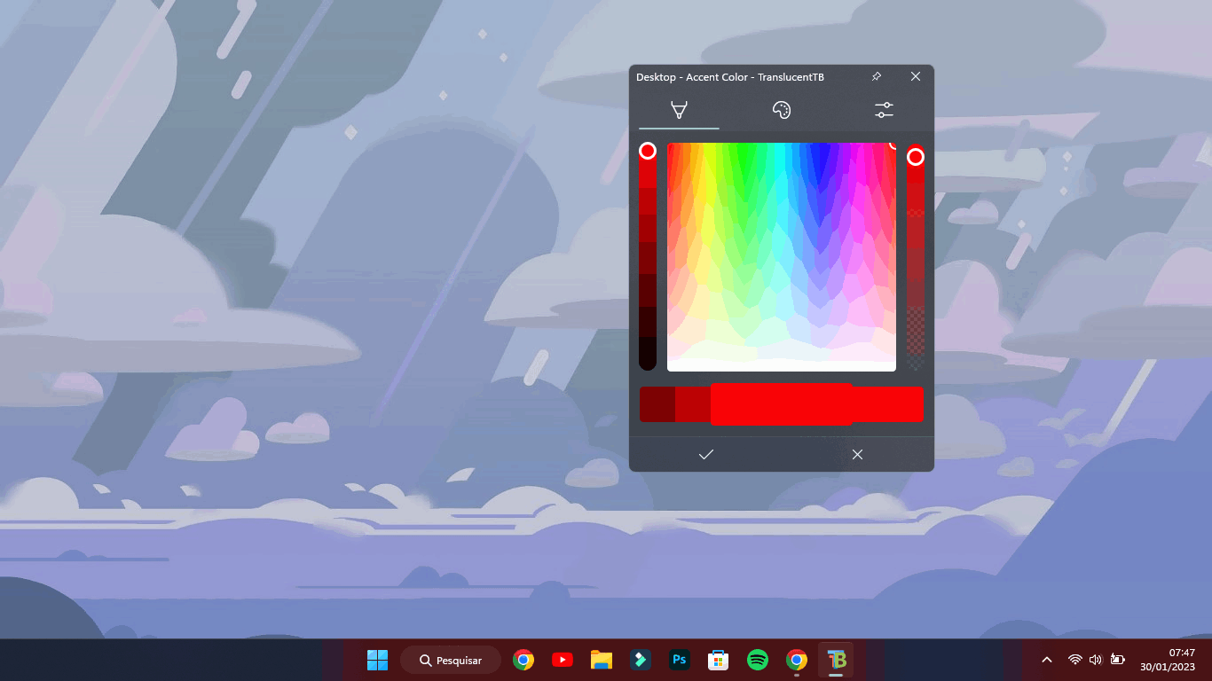Select the darkest red swatch

657,404
